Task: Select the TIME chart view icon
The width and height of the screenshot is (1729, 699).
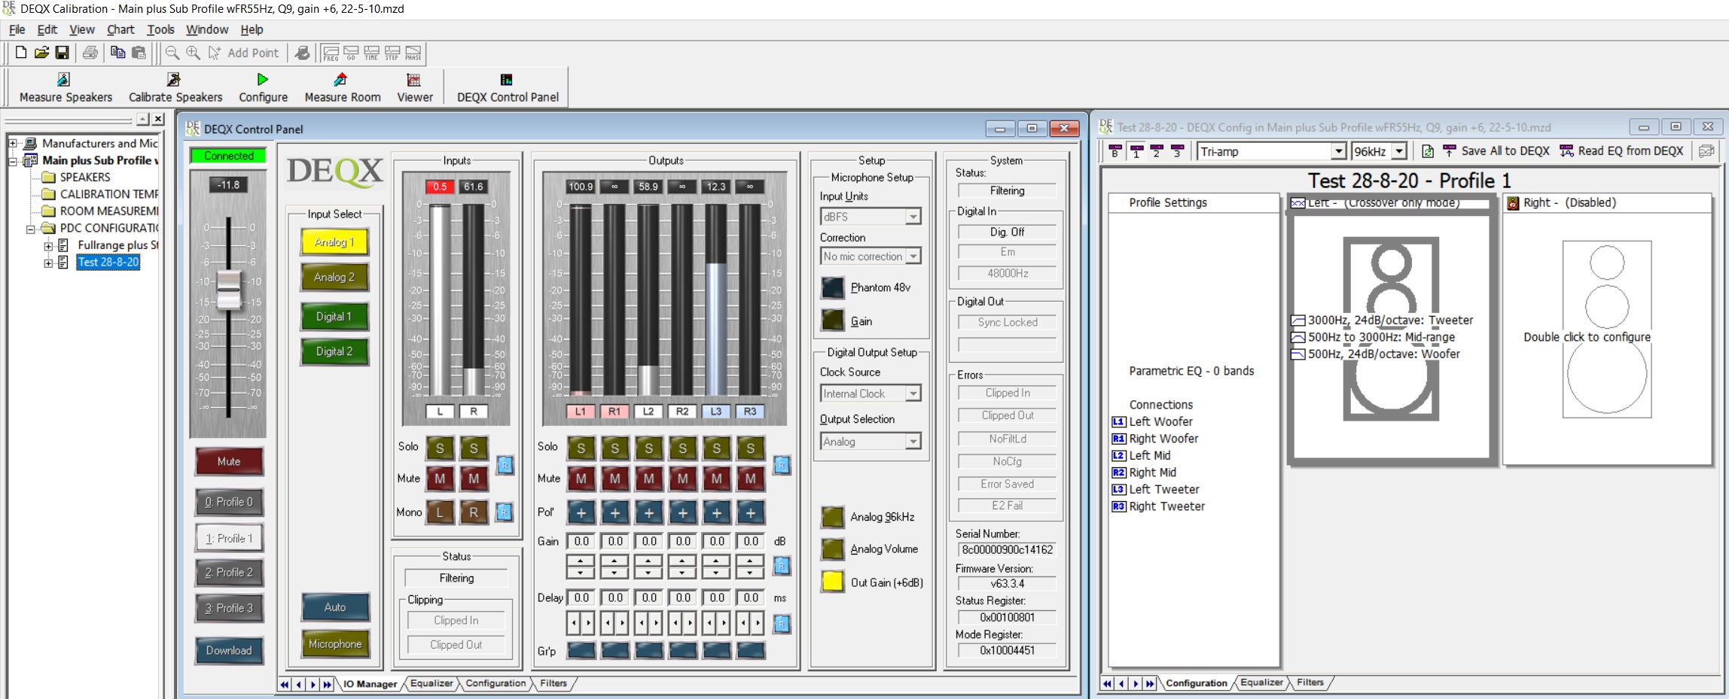Action: click(x=371, y=53)
